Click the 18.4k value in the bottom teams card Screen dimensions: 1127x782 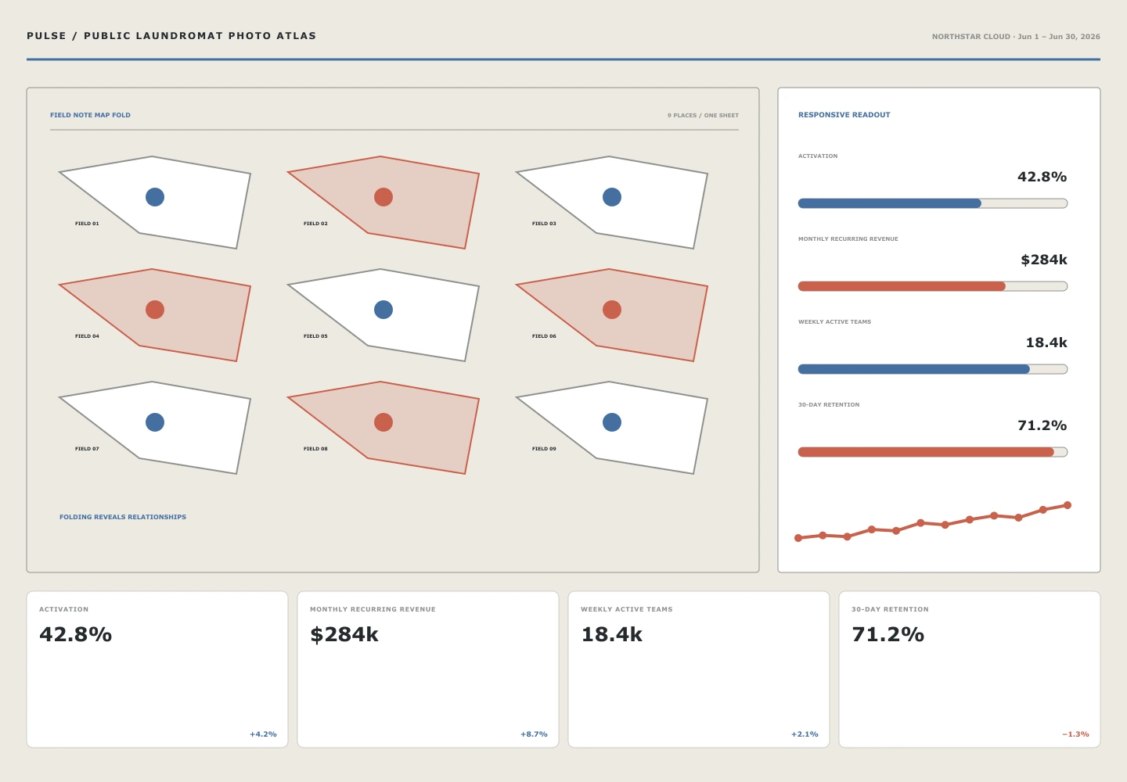(x=612, y=634)
